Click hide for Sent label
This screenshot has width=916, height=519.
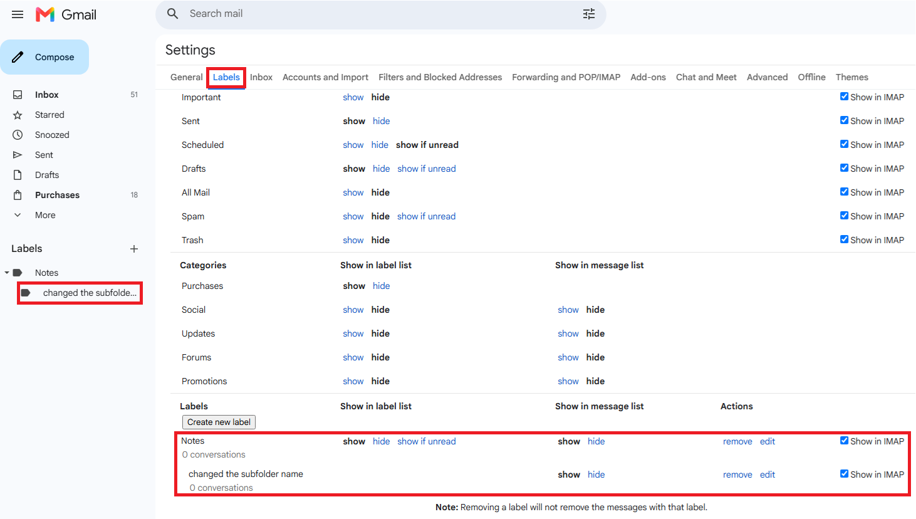tap(381, 121)
